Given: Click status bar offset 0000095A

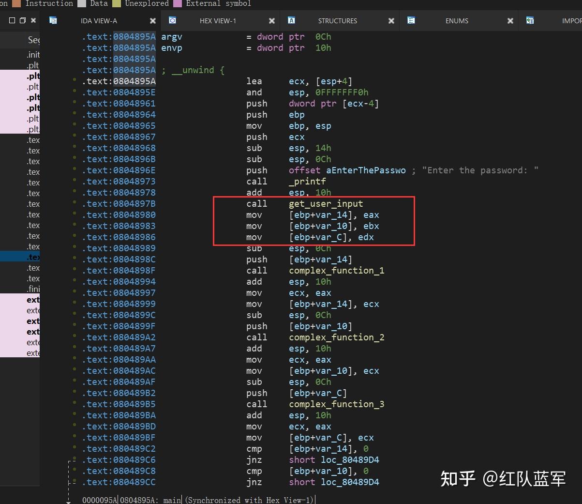Looking at the screenshot, I should click(100, 500).
